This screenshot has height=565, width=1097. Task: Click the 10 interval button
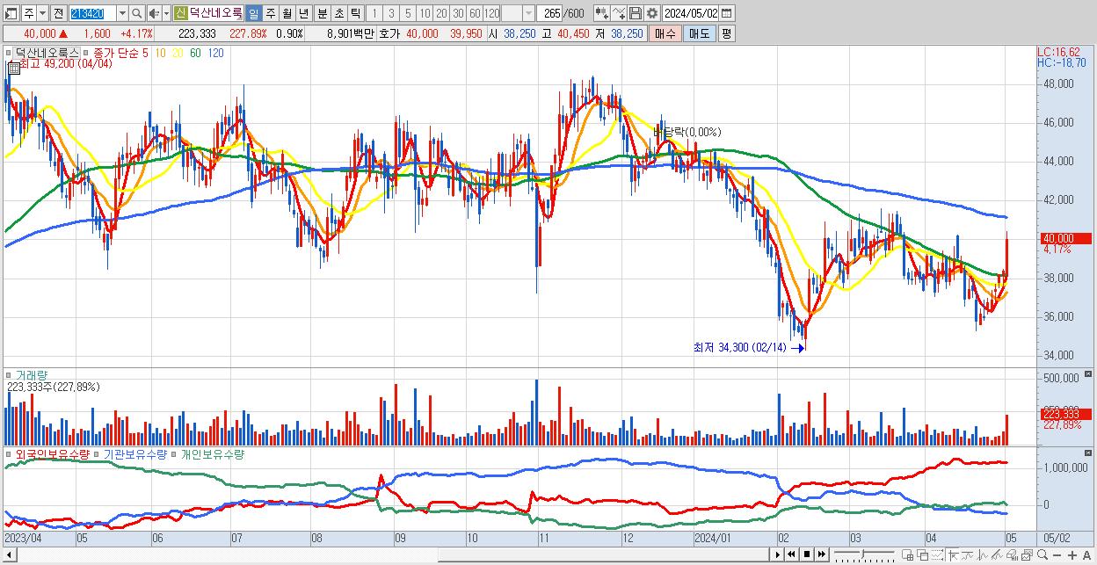(425, 13)
